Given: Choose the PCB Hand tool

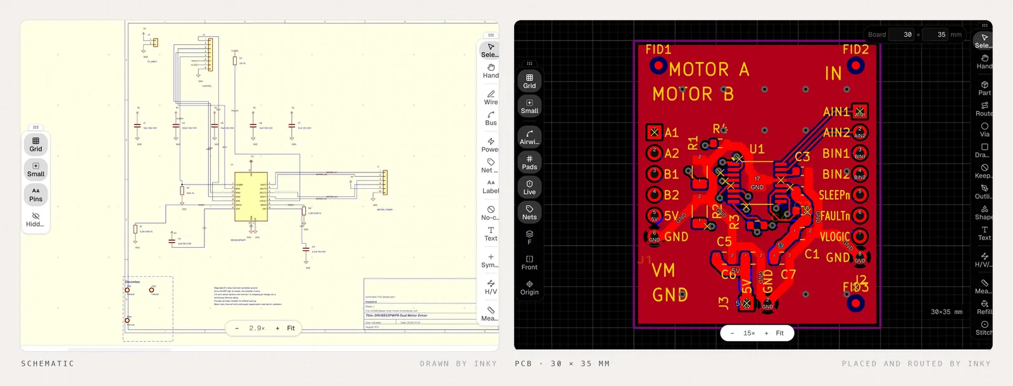Looking at the screenshot, I should [x=984, y=62].
